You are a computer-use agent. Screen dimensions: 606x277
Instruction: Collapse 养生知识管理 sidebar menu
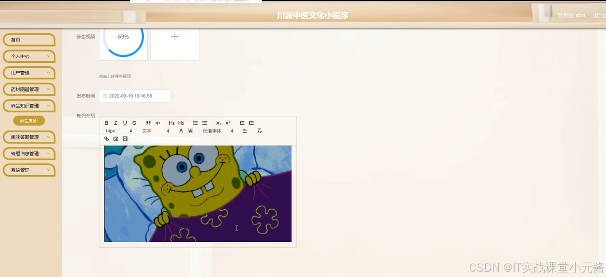[29, 106]
